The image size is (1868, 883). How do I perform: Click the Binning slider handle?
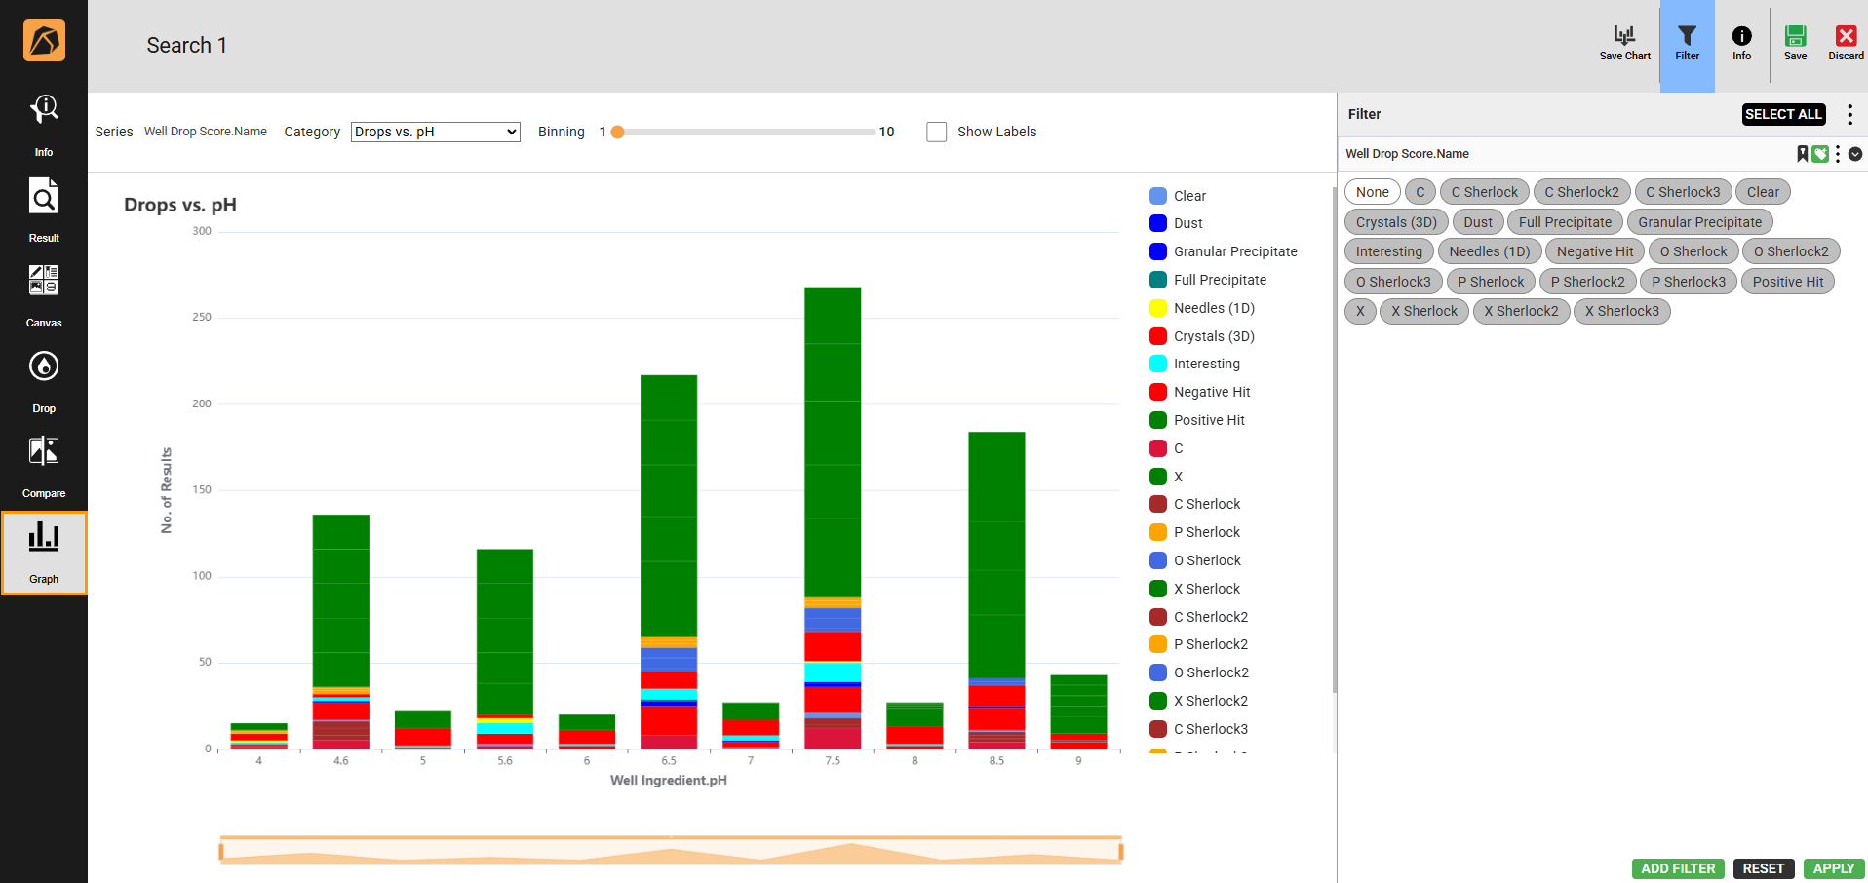617,132
